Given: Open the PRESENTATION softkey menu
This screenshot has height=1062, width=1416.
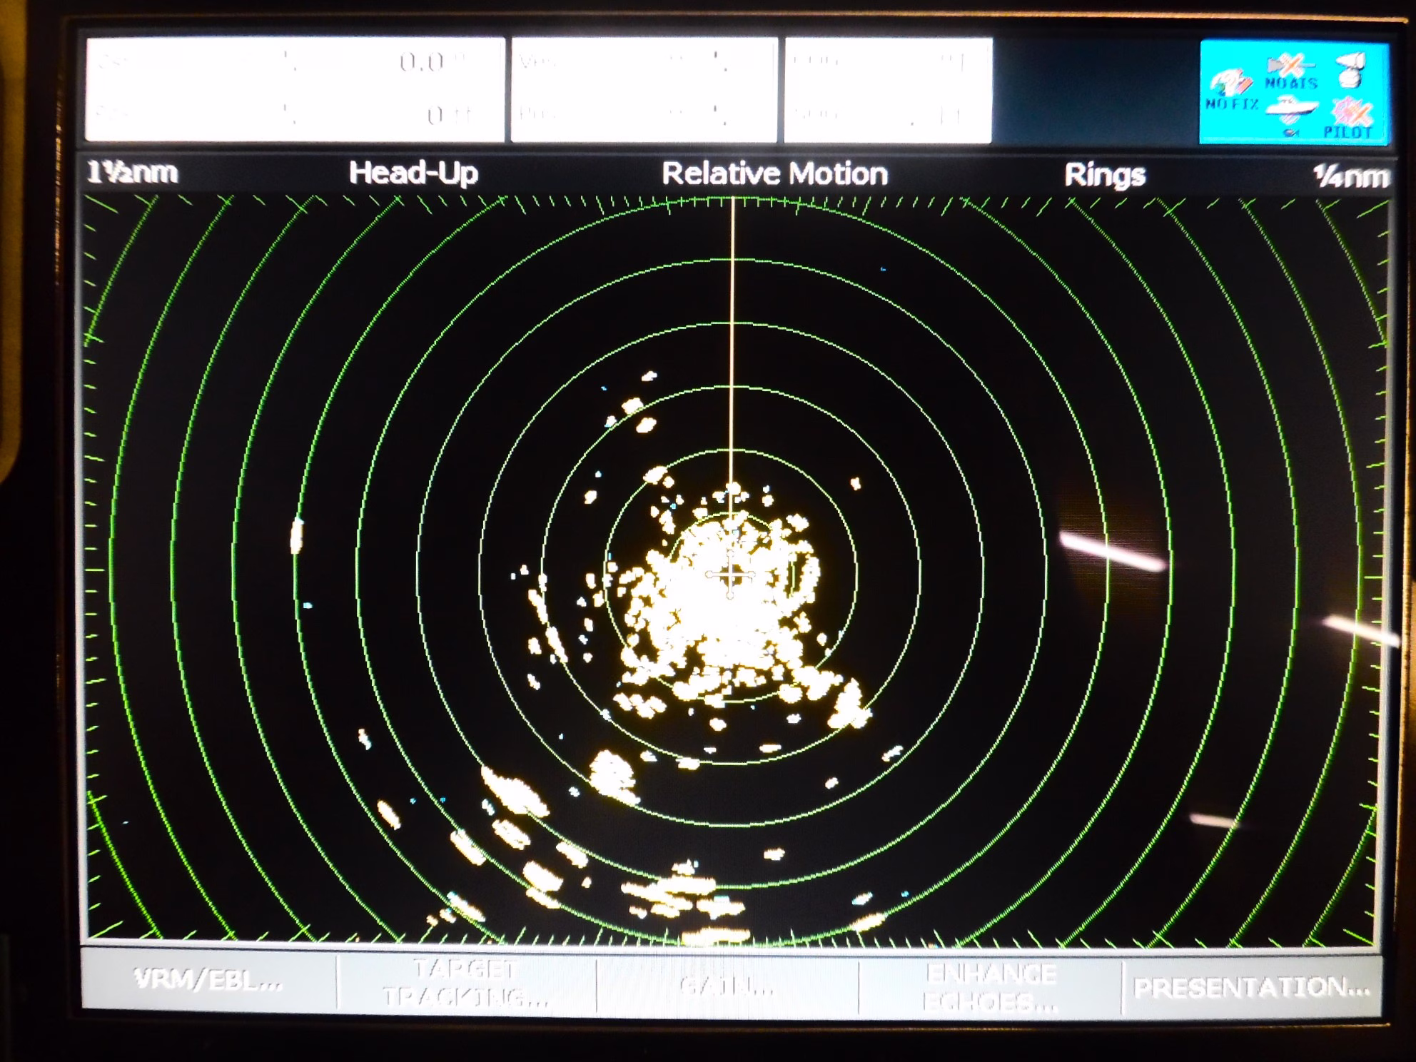Looking at the screenshot, I should [1252, 988].
